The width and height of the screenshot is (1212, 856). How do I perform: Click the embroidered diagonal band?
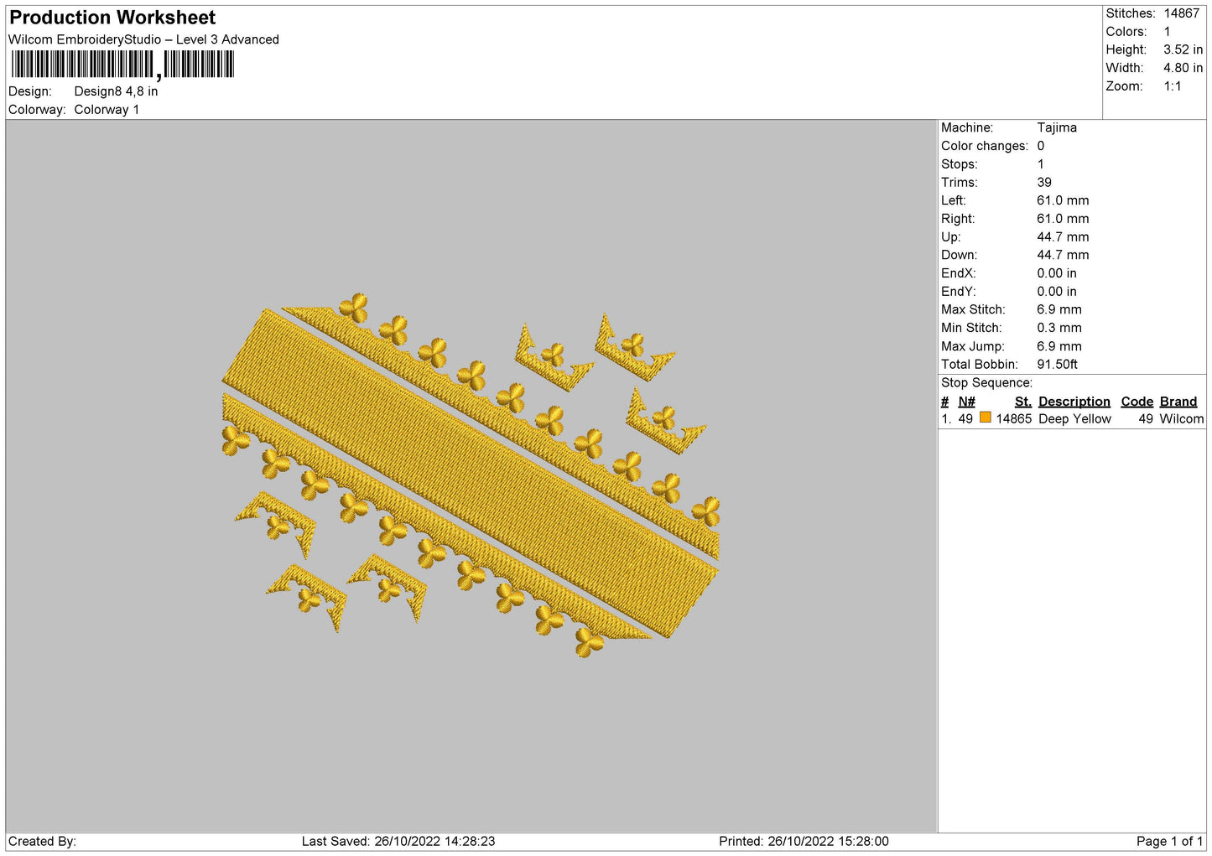(x=470, y=474)
